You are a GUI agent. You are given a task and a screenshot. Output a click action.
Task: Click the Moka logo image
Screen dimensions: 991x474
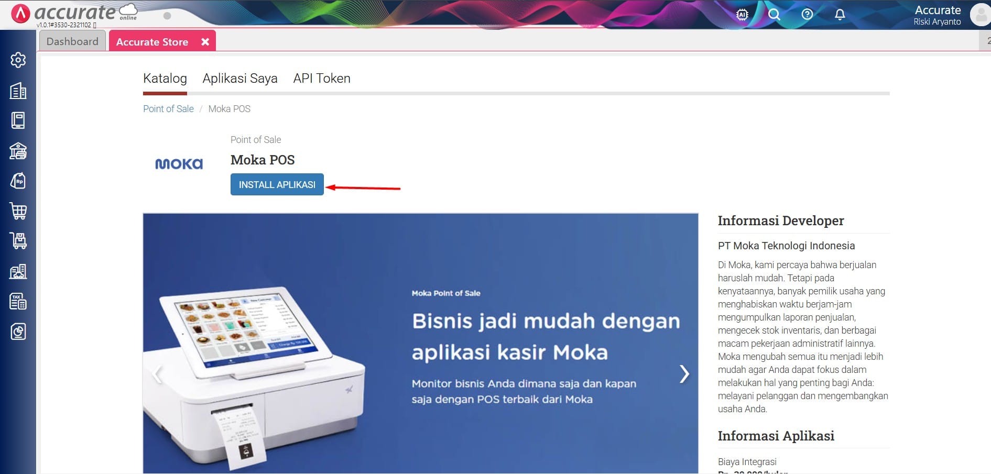pyautogui.click(x=179, y=164)
